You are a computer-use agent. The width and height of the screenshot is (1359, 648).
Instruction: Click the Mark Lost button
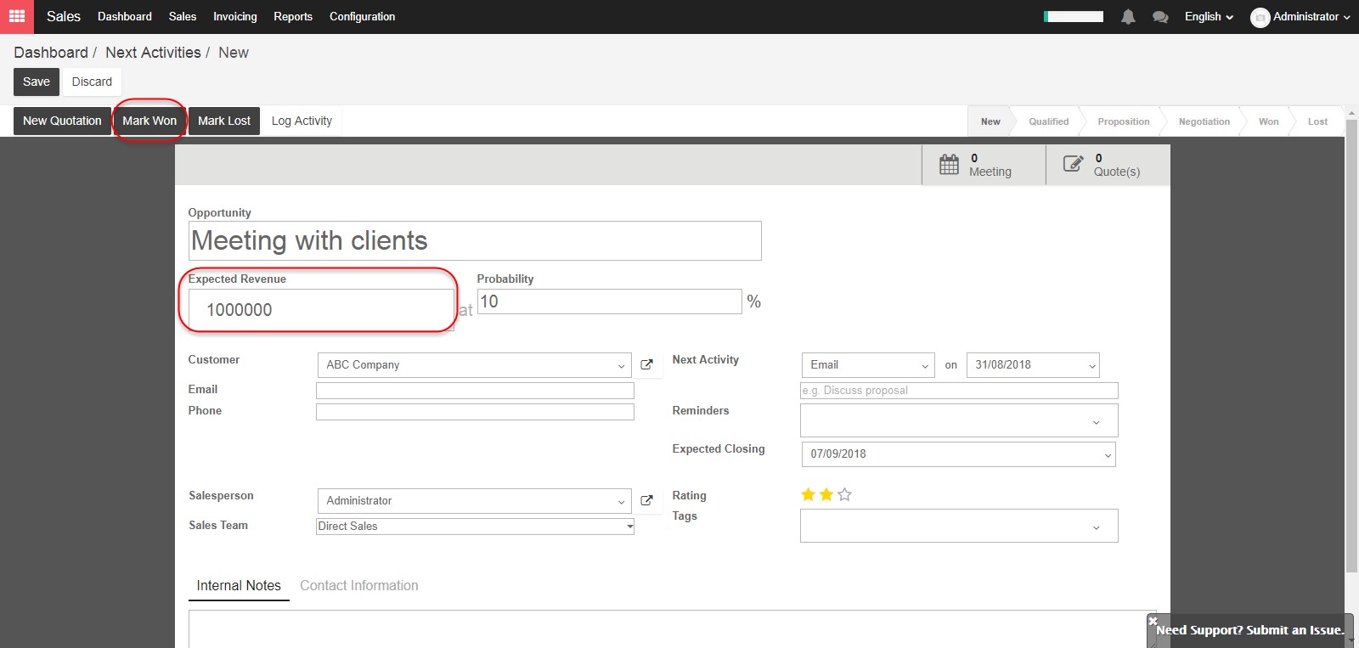[224, 121]
